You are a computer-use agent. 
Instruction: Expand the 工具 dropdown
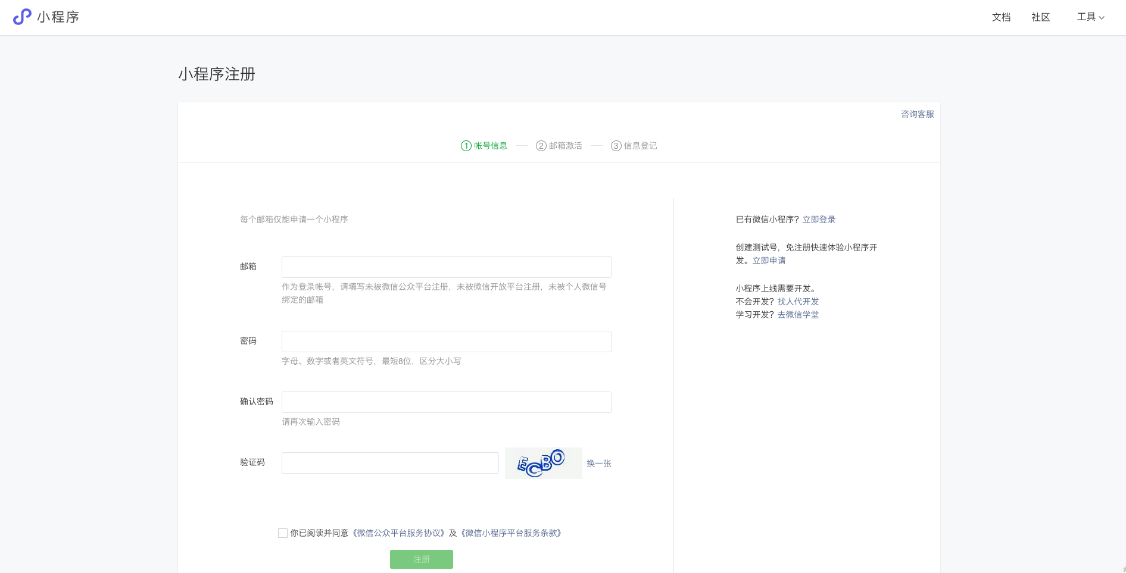coord(1090,17)
